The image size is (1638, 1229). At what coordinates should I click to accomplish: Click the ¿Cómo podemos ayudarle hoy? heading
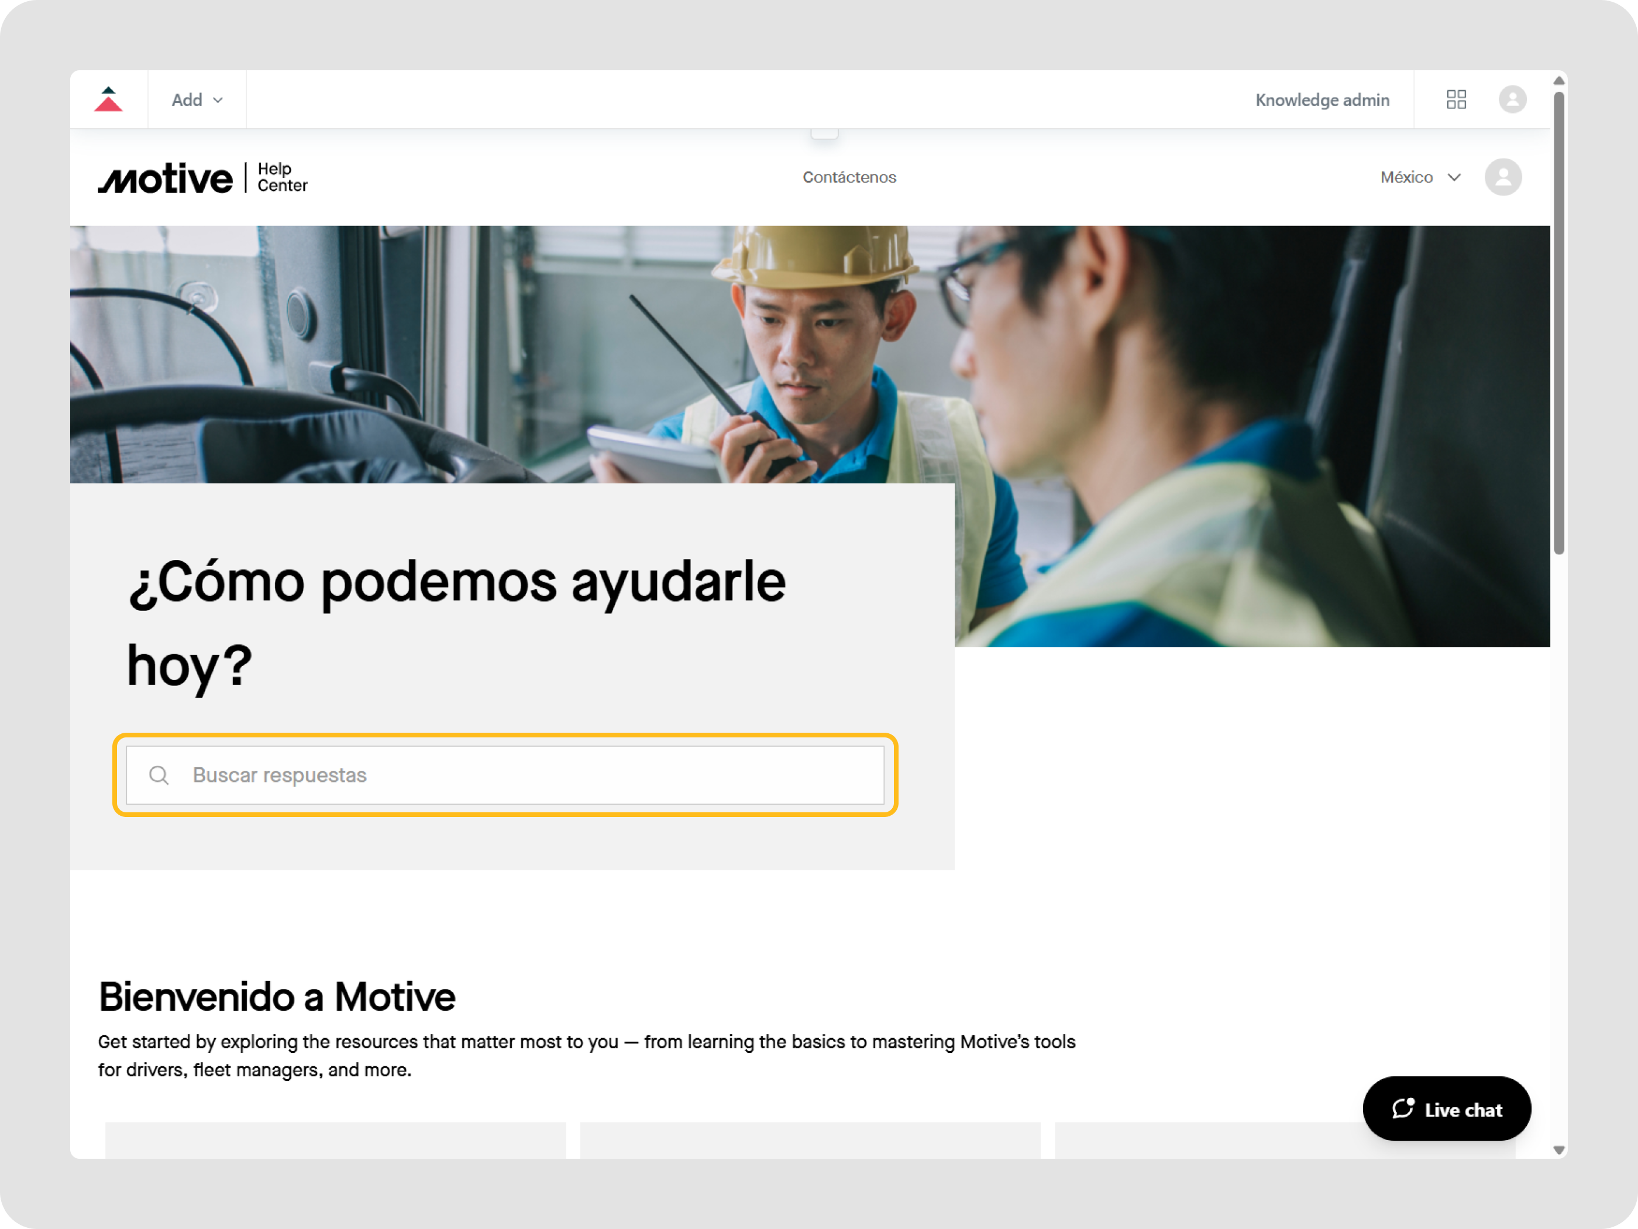click(455, 622)
